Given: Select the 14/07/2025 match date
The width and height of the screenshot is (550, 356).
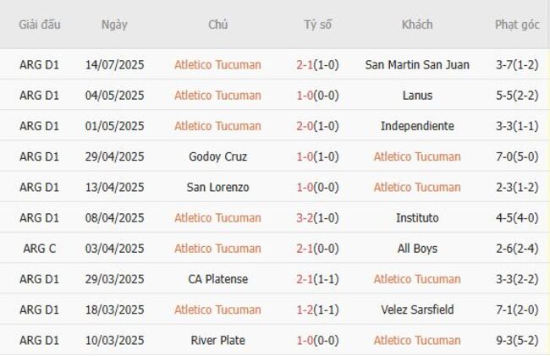Looking at the screenshot, I should pos(114,64).
